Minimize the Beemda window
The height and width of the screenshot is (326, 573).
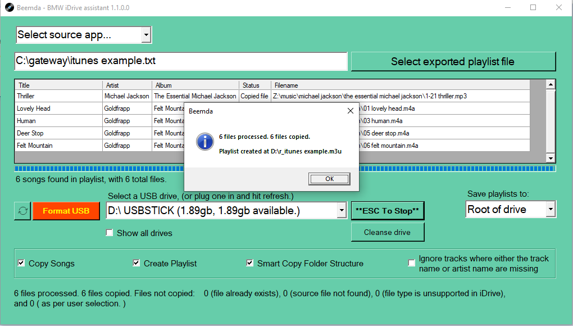pyautogui.click(x=508, y=7)
